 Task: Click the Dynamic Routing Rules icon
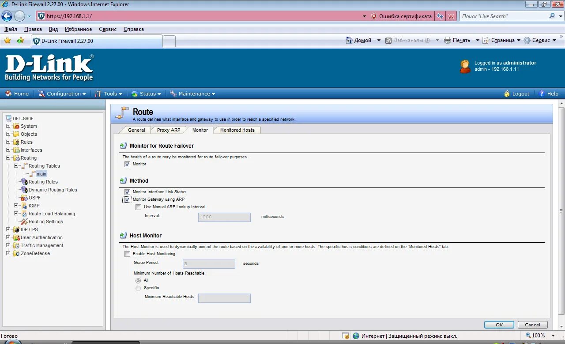[x=24, y=190]
